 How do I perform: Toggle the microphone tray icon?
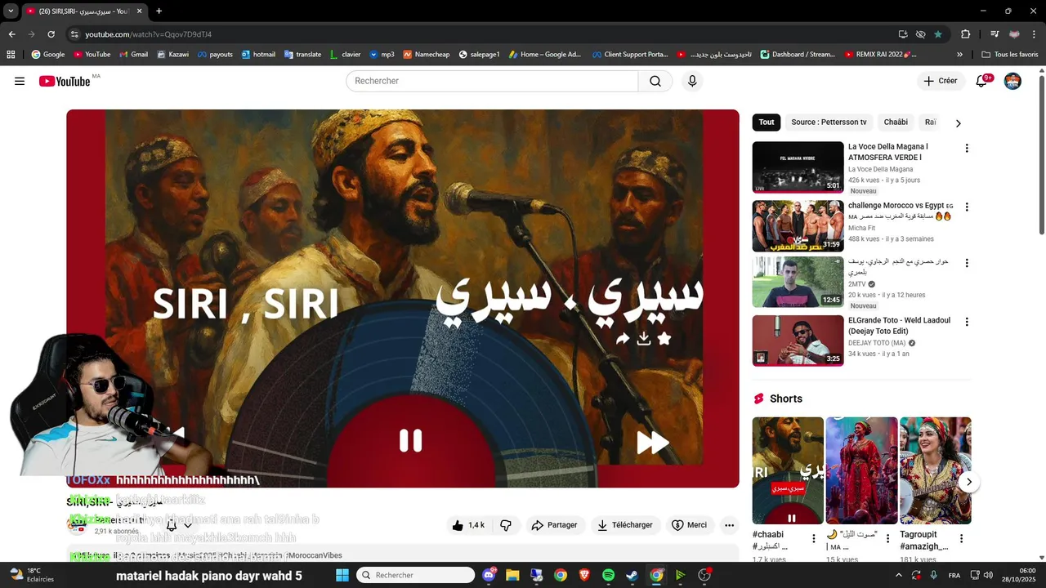[934, 575]
